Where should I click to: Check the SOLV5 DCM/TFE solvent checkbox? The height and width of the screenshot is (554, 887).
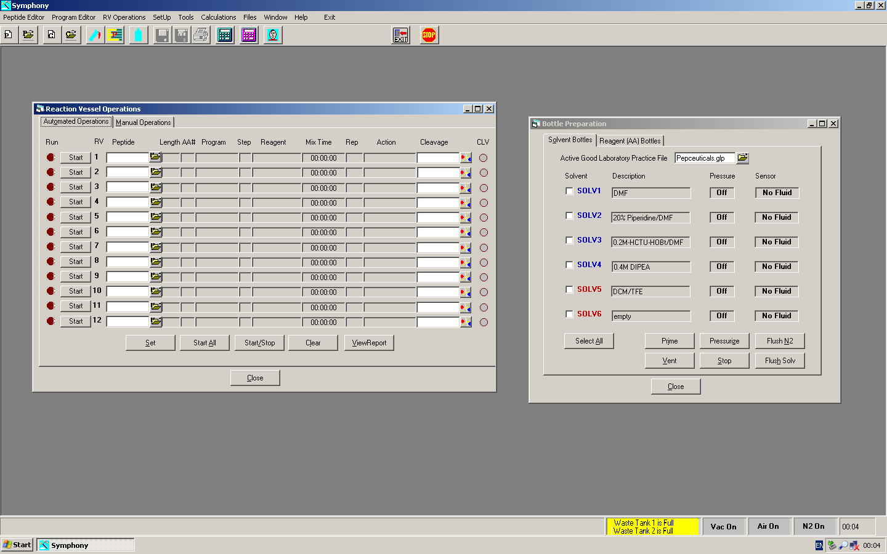point(569,289)
